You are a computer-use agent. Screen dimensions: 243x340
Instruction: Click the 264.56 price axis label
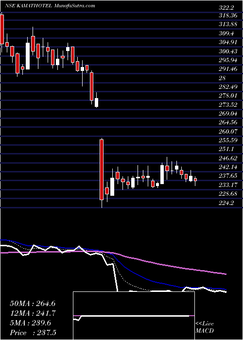point(228,122)
